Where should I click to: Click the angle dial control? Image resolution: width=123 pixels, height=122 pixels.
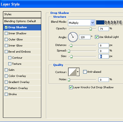pyautogui.click(x=73, y=37)
